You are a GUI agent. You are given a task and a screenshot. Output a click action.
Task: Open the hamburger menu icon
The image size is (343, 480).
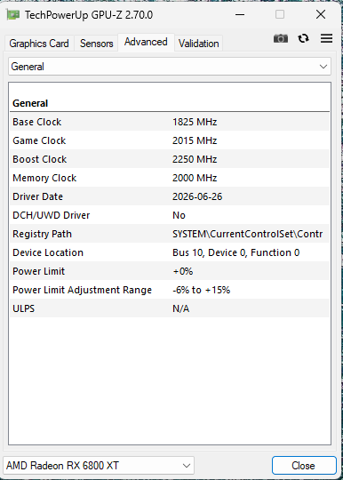coord(326,38)
